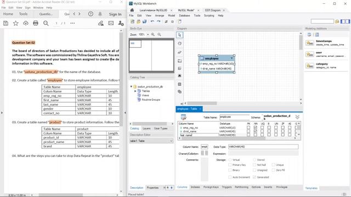Toggle PK checkbox for last_name row
Viewport: 351px width, 197px height.
pyautogui.click(x=248, y=135)
